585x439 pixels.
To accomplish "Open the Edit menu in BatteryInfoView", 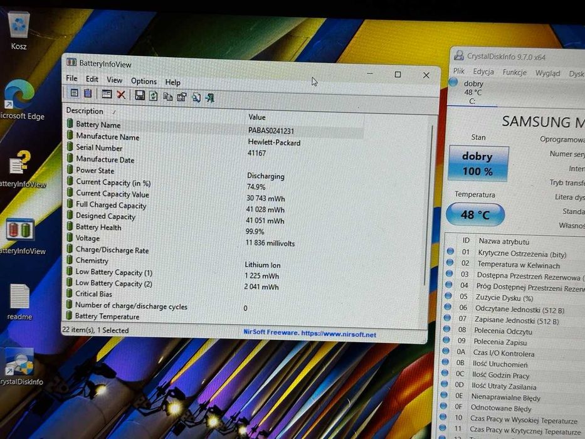I will [x=92, y=79].
